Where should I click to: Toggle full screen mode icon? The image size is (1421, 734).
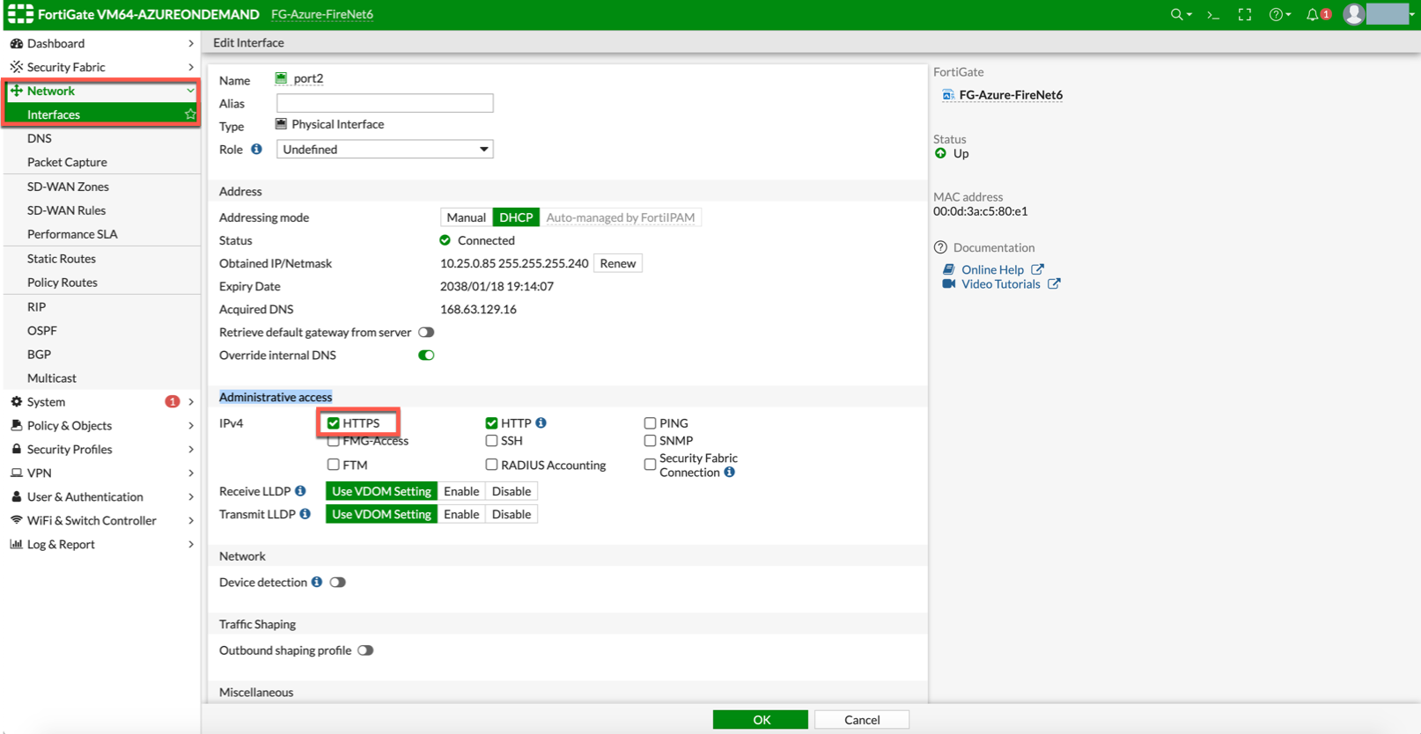click(1244, 14)
